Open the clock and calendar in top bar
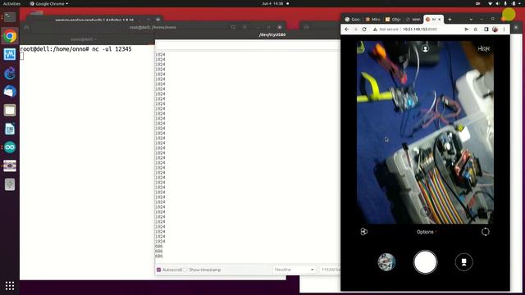This screenshot has height=295, width=525. (x=272, y=3)
